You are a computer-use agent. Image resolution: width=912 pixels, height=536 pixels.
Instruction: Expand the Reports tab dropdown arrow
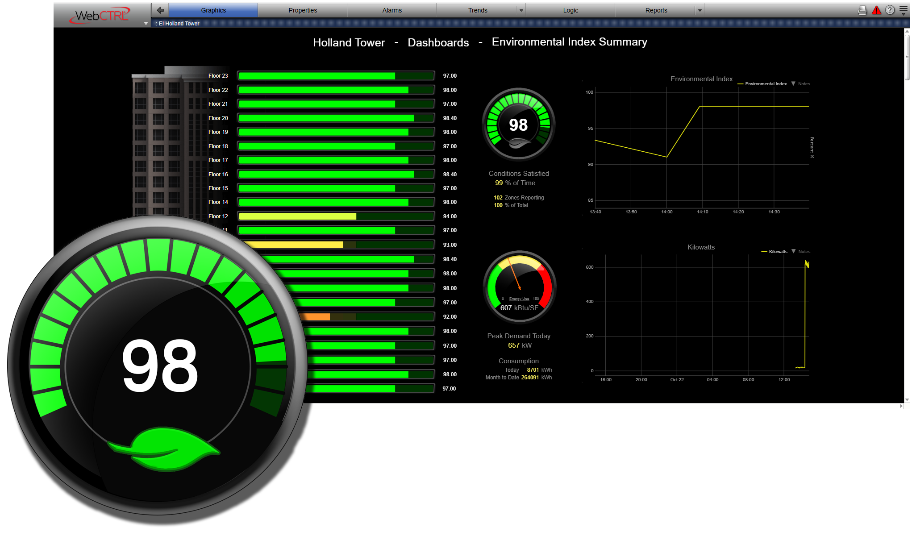(700, 10)
